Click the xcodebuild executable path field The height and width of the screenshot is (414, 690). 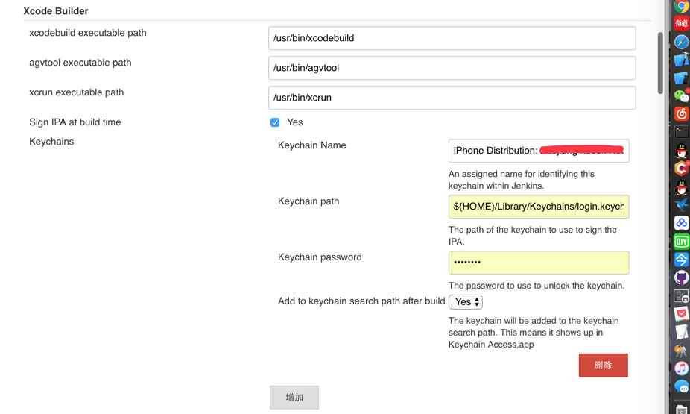pyautogui.click(x=452, y=38)
